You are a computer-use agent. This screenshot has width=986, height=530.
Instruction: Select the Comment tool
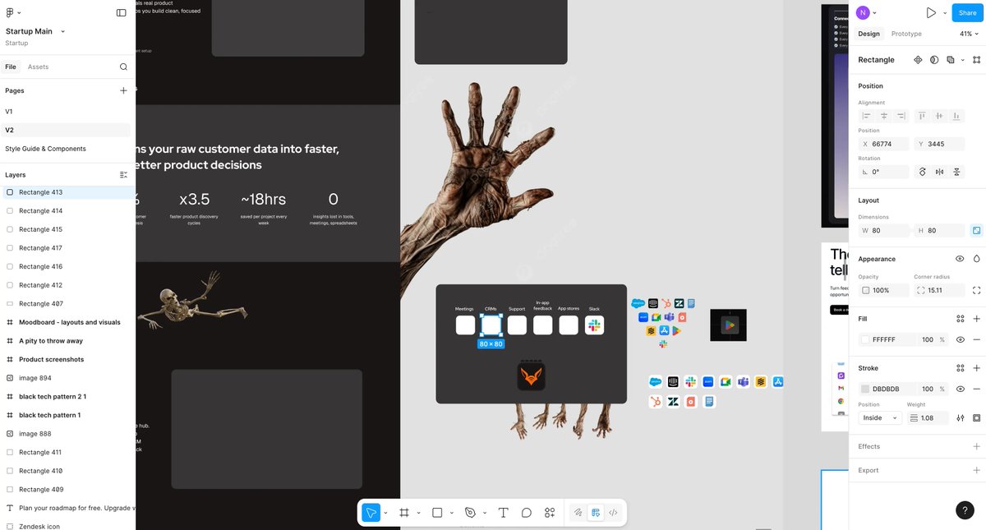tap(527, 513)
